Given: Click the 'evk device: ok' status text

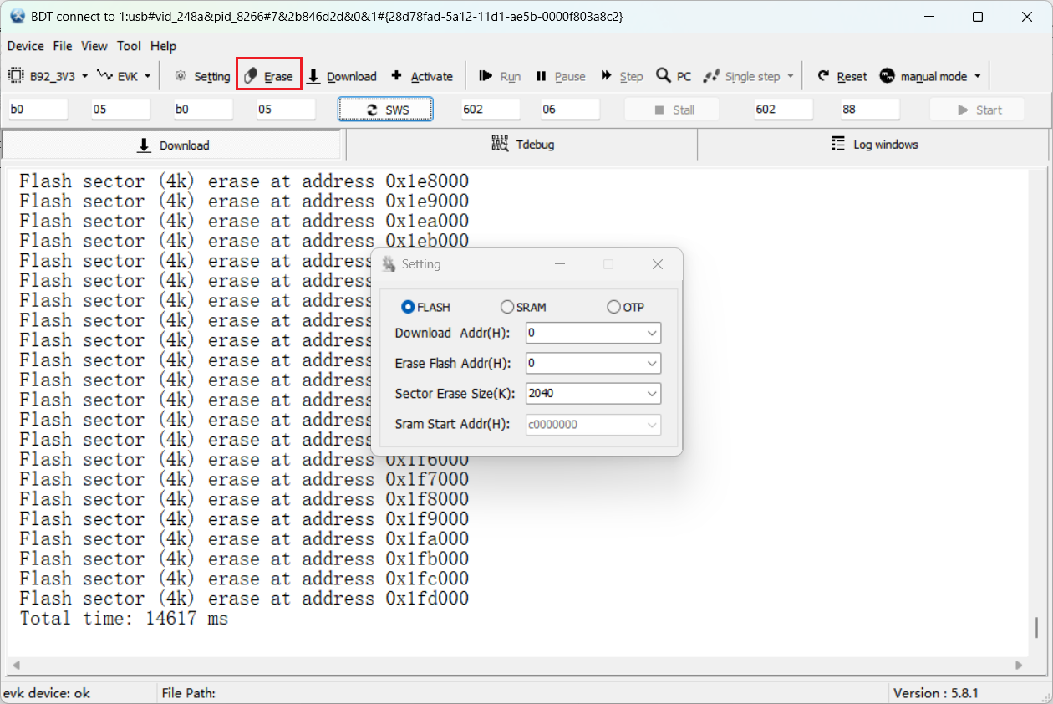Looking at the screenshot, I should 47,693.
